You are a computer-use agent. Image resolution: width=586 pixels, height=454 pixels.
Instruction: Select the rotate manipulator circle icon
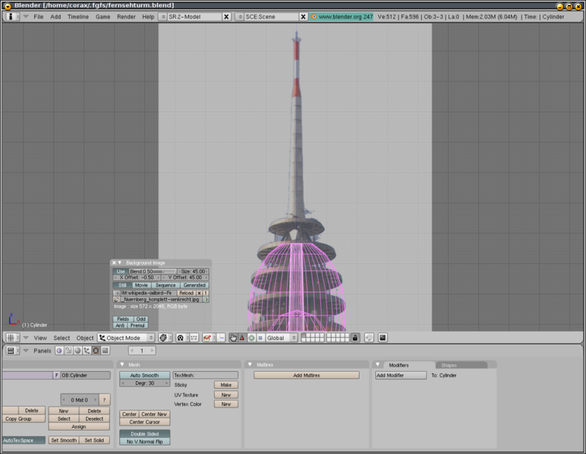click(251, 338)
